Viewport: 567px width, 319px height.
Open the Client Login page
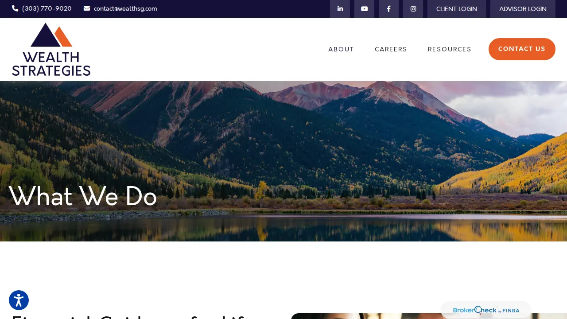coord(457,9)
